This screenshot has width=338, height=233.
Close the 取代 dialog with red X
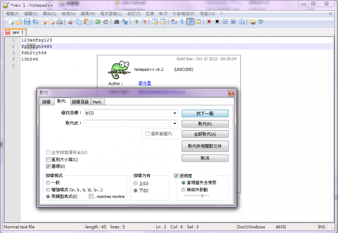click(x=231, y=93)
